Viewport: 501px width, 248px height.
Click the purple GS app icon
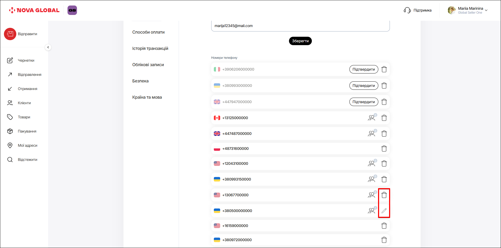click(72, 10)
